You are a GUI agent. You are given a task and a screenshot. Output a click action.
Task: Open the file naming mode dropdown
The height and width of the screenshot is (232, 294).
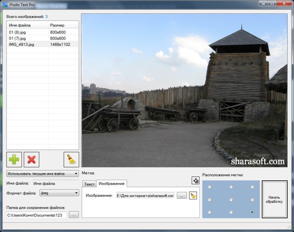point(43,174)
